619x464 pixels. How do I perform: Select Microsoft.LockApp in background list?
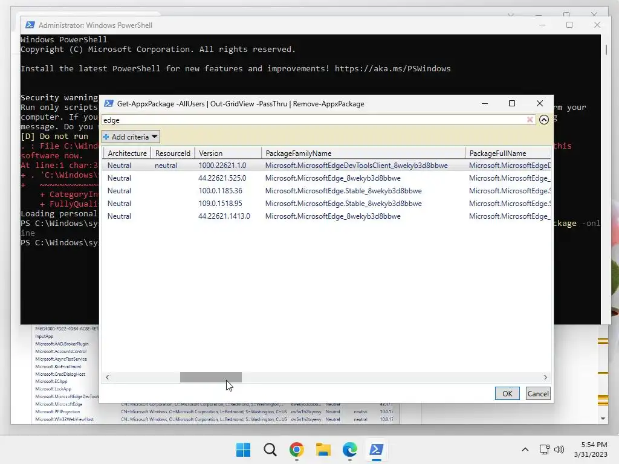click(53, 389)
